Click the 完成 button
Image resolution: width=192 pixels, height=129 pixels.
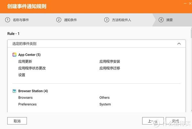(175, 121)
